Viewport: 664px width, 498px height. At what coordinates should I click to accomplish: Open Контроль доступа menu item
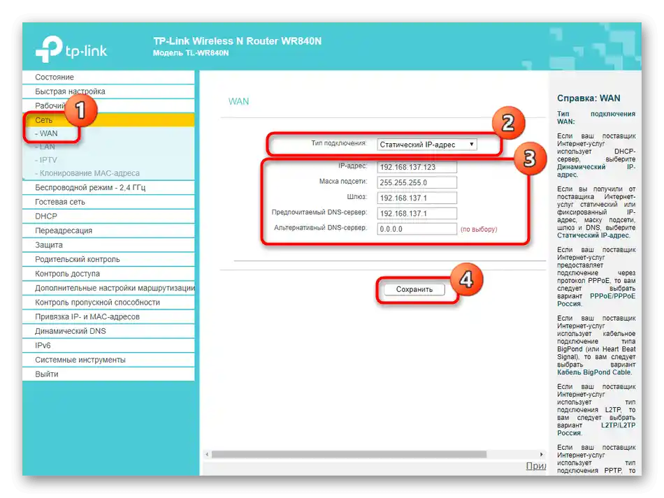click(x=108, y=274)
